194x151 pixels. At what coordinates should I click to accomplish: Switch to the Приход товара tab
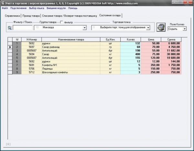pos(31,16)
